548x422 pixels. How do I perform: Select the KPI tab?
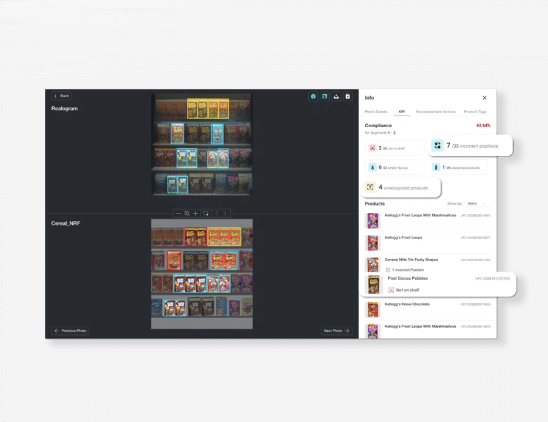(402, 112)
